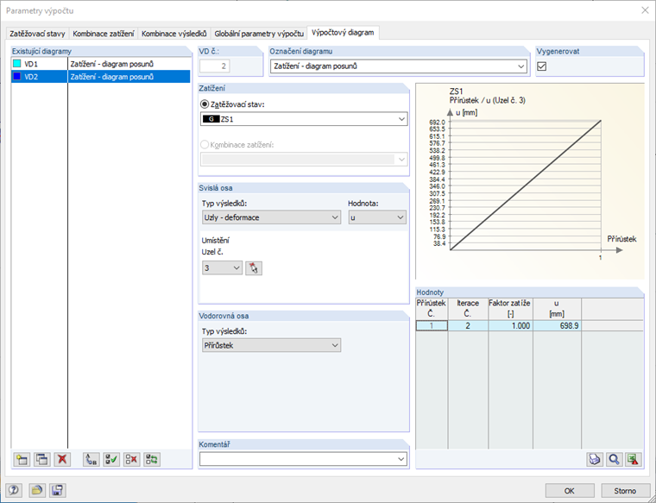
Task: Toggle the Vygenerovat checkbox
Action: pyautogui.click(x=542, y=66)
